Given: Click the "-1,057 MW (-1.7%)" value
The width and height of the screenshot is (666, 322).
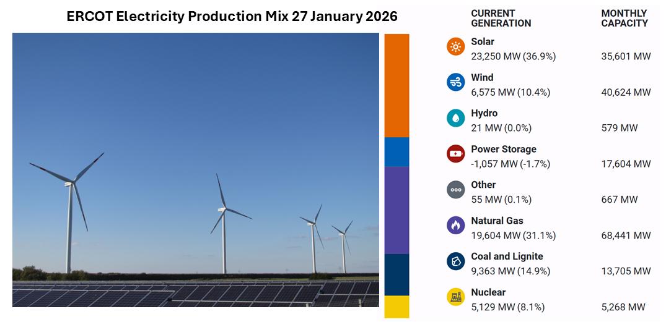Looking at the screenshot, I should [510, 164].
